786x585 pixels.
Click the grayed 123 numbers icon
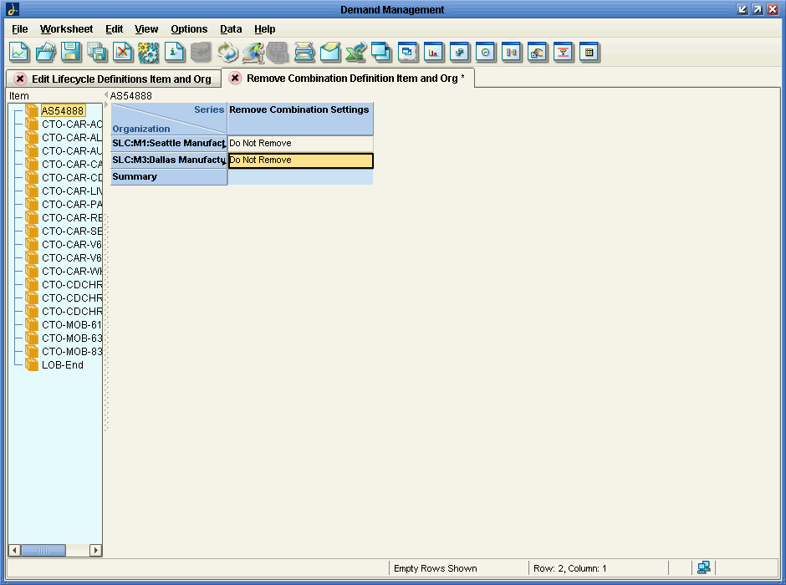click(278, 52)
